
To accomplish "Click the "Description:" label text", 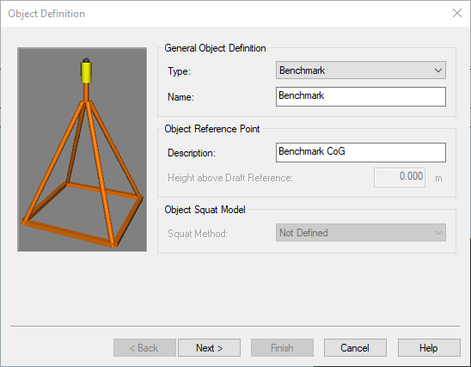I will (192, 153).
